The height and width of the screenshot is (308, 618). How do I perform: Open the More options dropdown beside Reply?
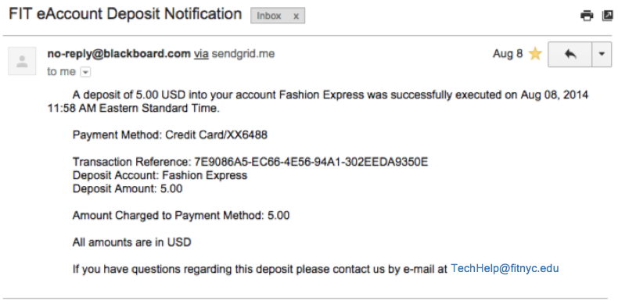click(x=602, y=54)
